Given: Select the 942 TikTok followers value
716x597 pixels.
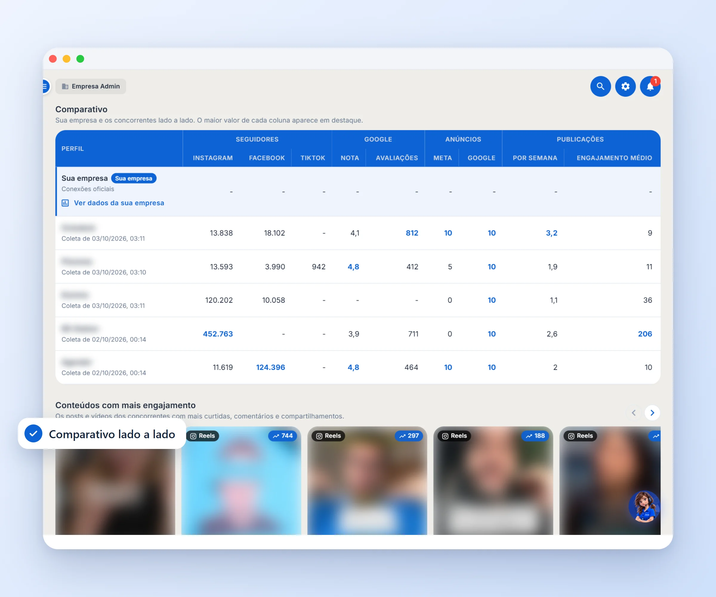Looking at the screenshot, I should tap(318, 267).
